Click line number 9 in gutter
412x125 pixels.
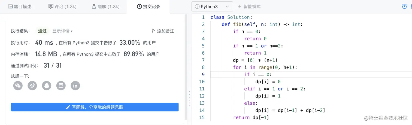[203, 74]
